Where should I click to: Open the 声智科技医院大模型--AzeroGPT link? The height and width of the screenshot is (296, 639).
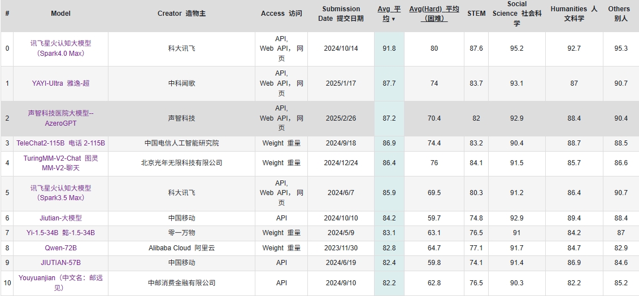(x=60, y=118)
